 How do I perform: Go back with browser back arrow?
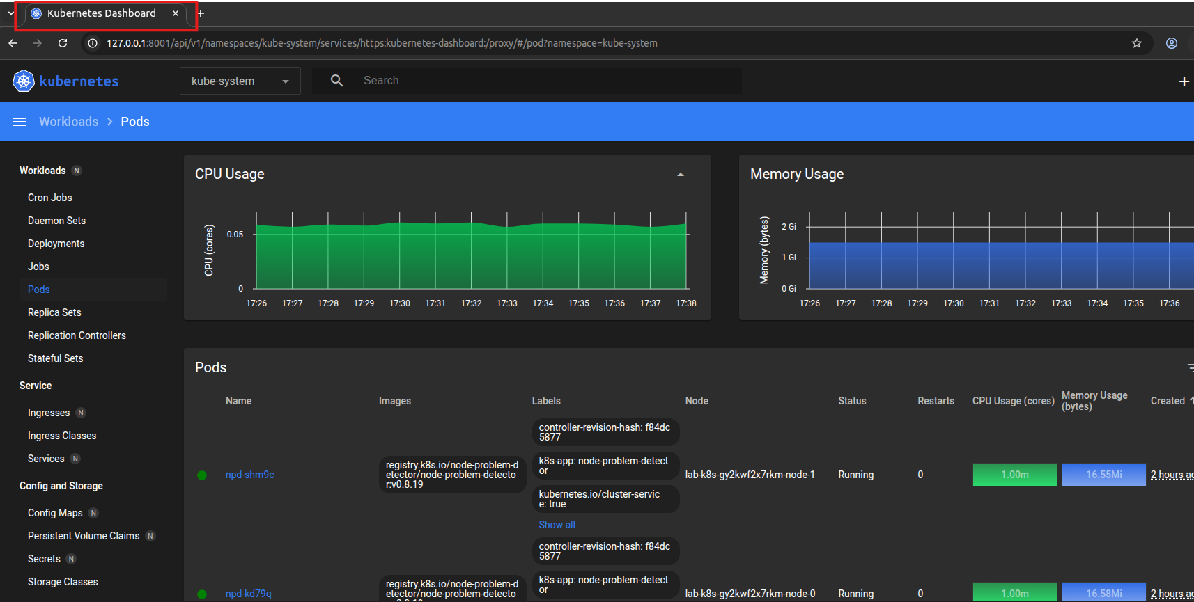13,43
